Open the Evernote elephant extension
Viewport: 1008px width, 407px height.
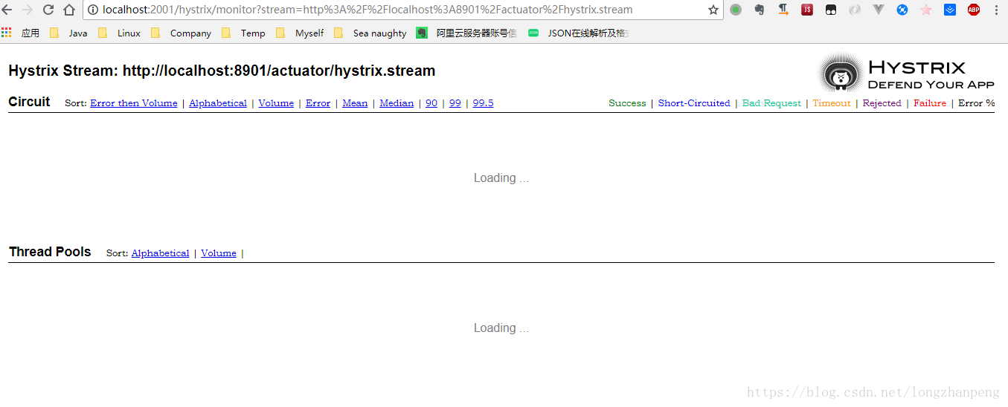coord(760,10)
